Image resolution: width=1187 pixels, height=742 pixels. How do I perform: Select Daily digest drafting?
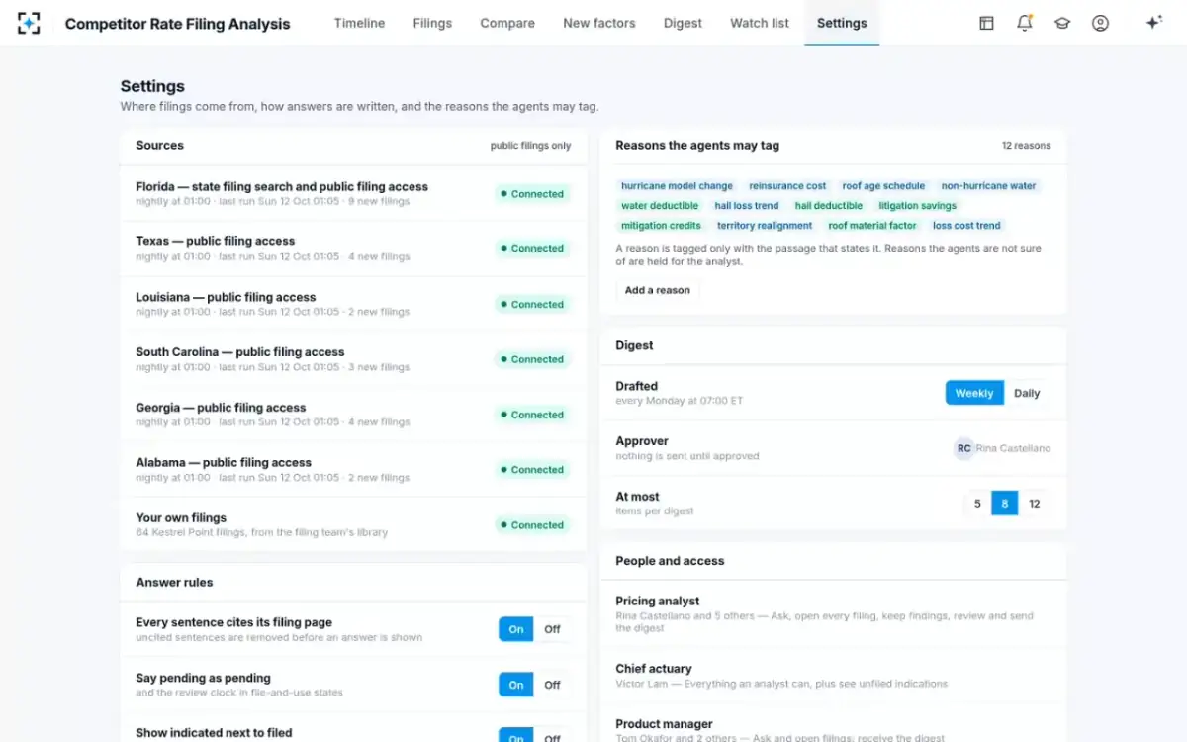click(x=1027, y=393)
